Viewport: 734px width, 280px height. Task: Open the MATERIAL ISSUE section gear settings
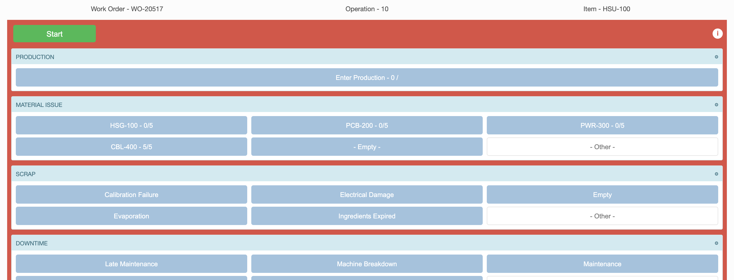716,105
